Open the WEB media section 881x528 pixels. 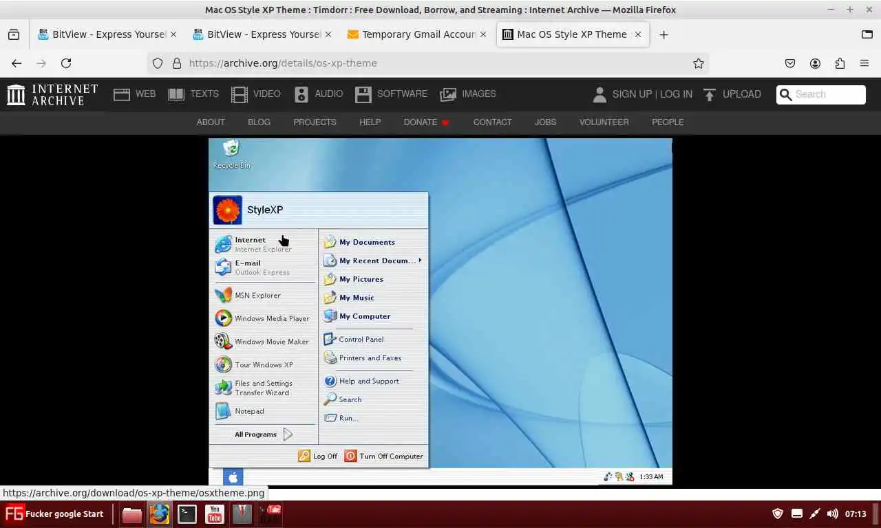pos(135,94)
